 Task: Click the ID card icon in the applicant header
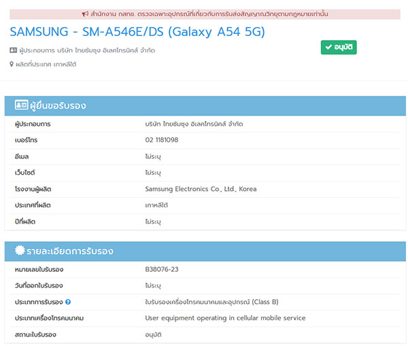pos(21,105)
